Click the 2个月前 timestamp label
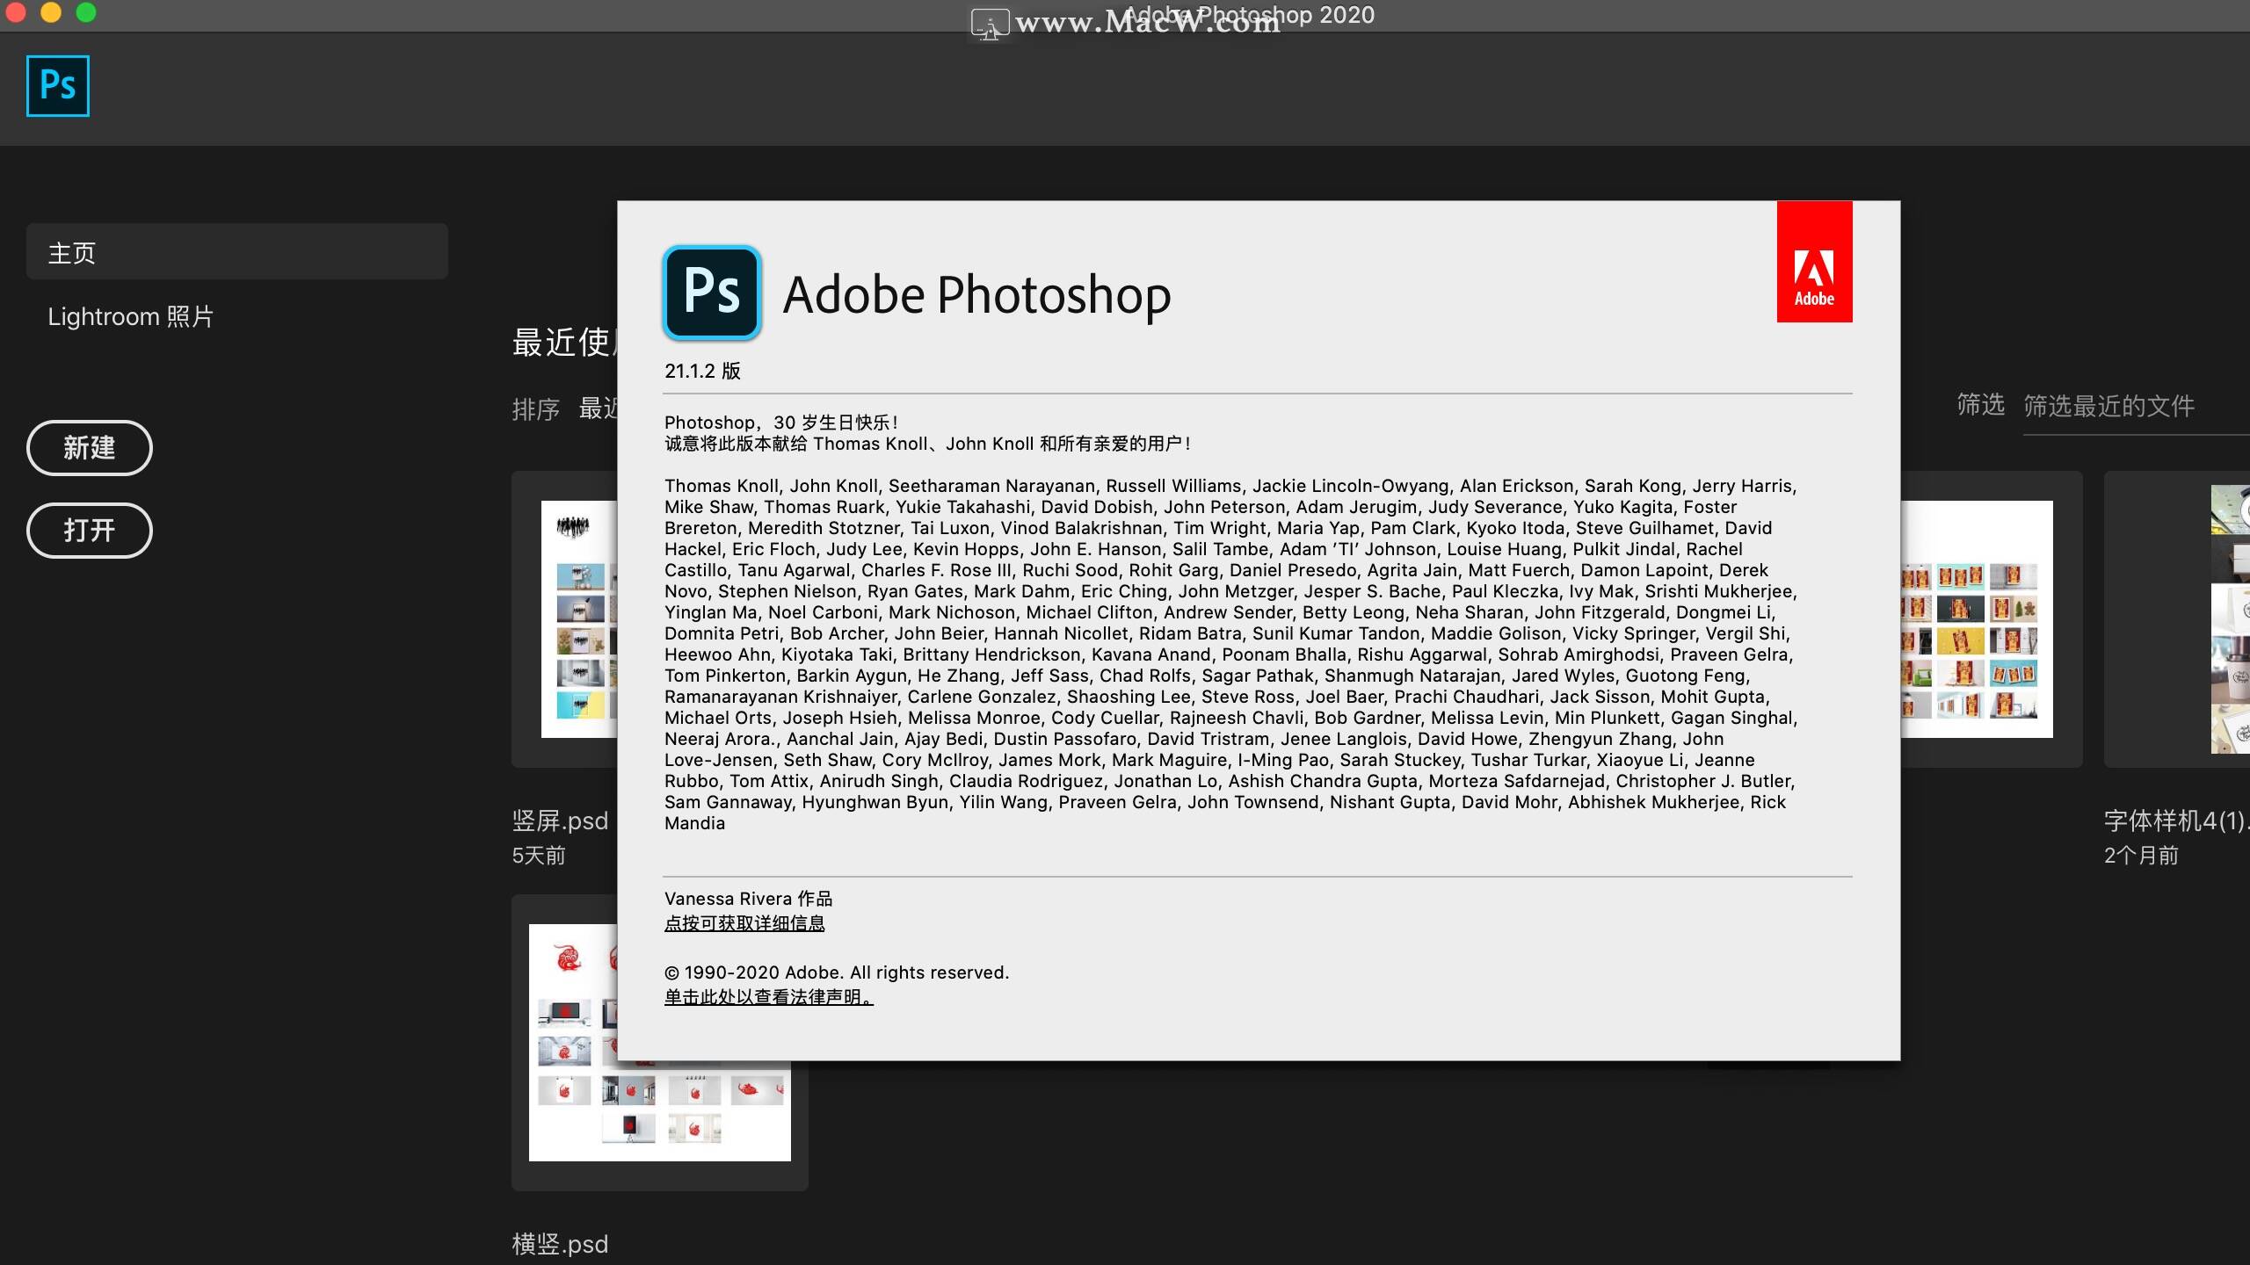 point(2141,856)
